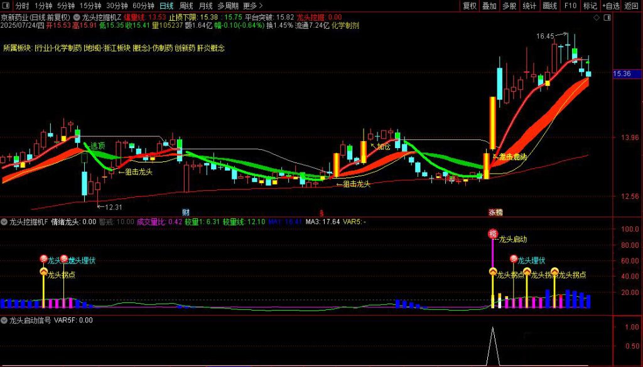The height and width of the screenshot is (367, 643).
Task: Click the 12.31 low price label
Action: coord(113,206)
